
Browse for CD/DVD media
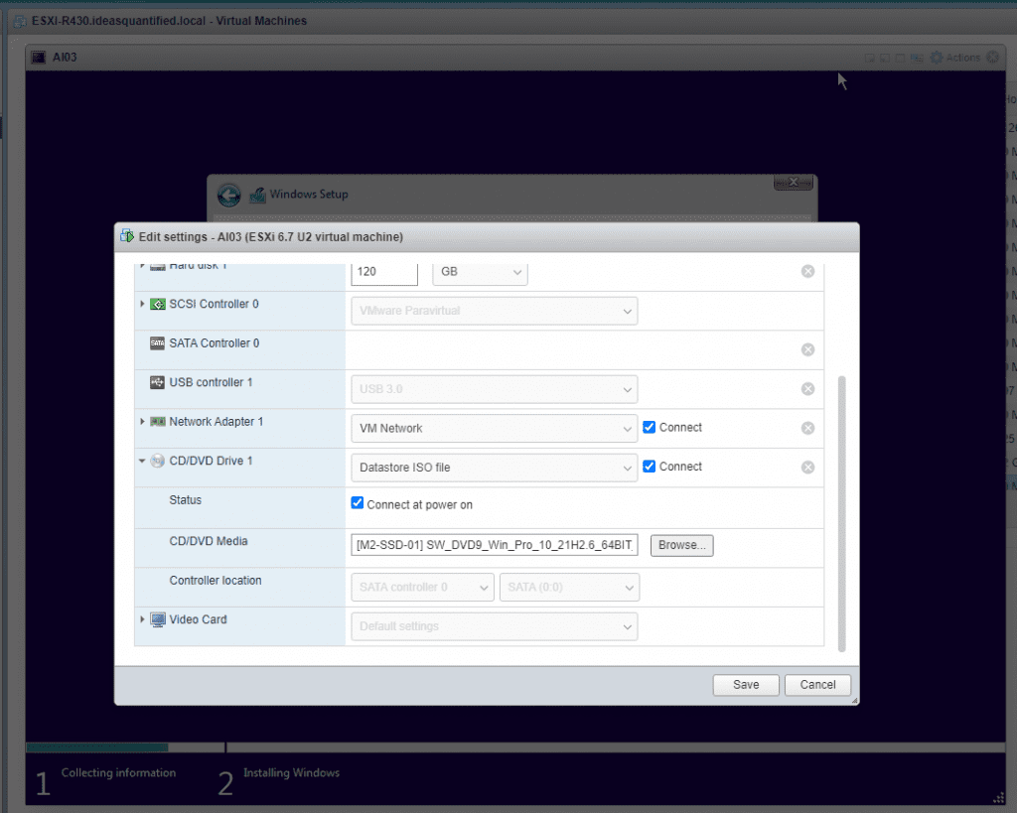tap(681, 545)
